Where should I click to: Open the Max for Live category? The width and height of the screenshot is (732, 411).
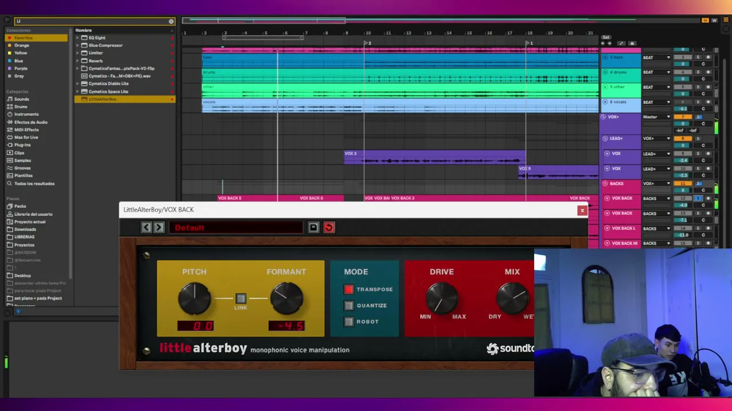26,137
